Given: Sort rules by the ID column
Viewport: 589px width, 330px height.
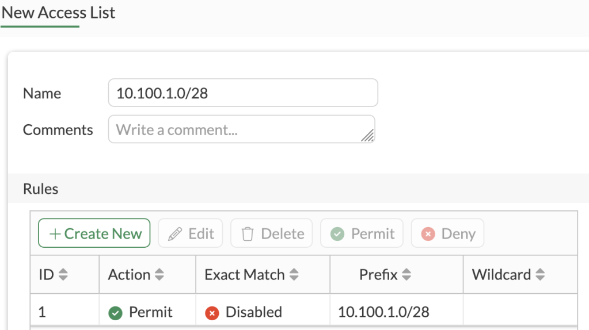Looking at the screenshot, I should click(63, 275).
